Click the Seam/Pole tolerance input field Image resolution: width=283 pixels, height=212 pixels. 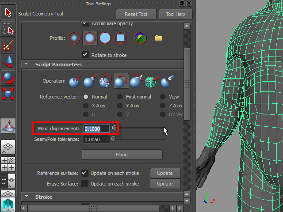coord(96,140)
